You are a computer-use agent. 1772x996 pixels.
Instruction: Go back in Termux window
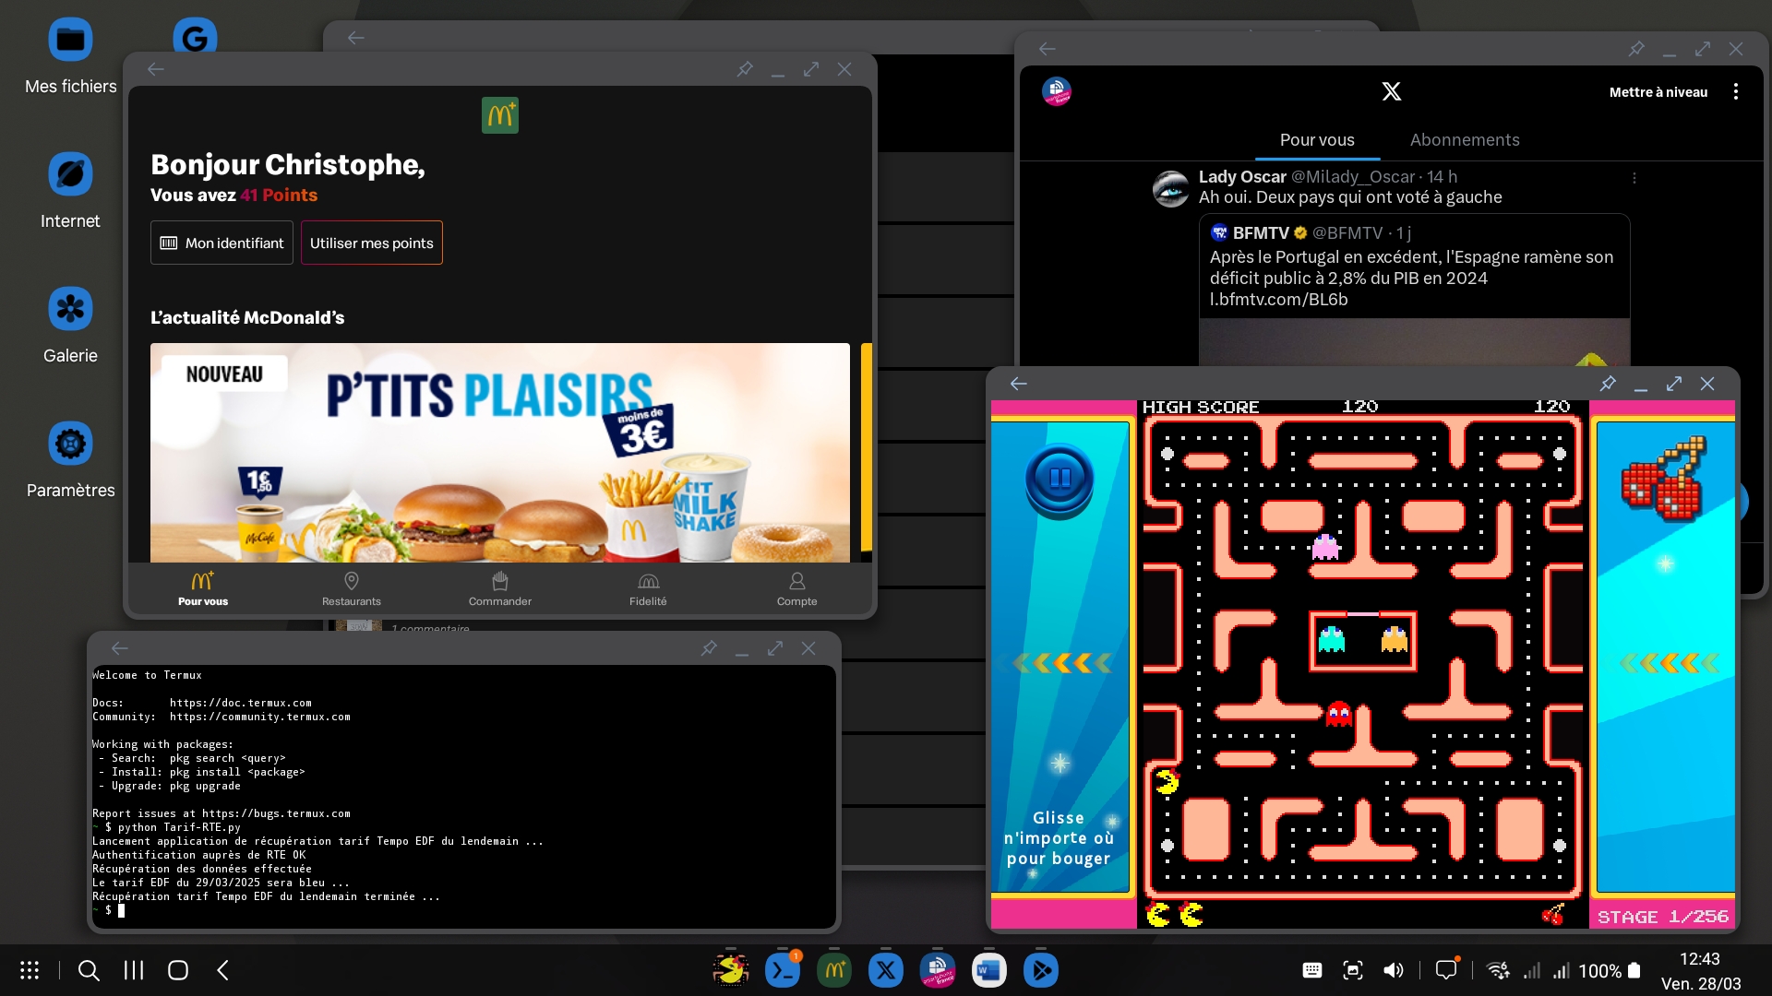tap(120, 648)
